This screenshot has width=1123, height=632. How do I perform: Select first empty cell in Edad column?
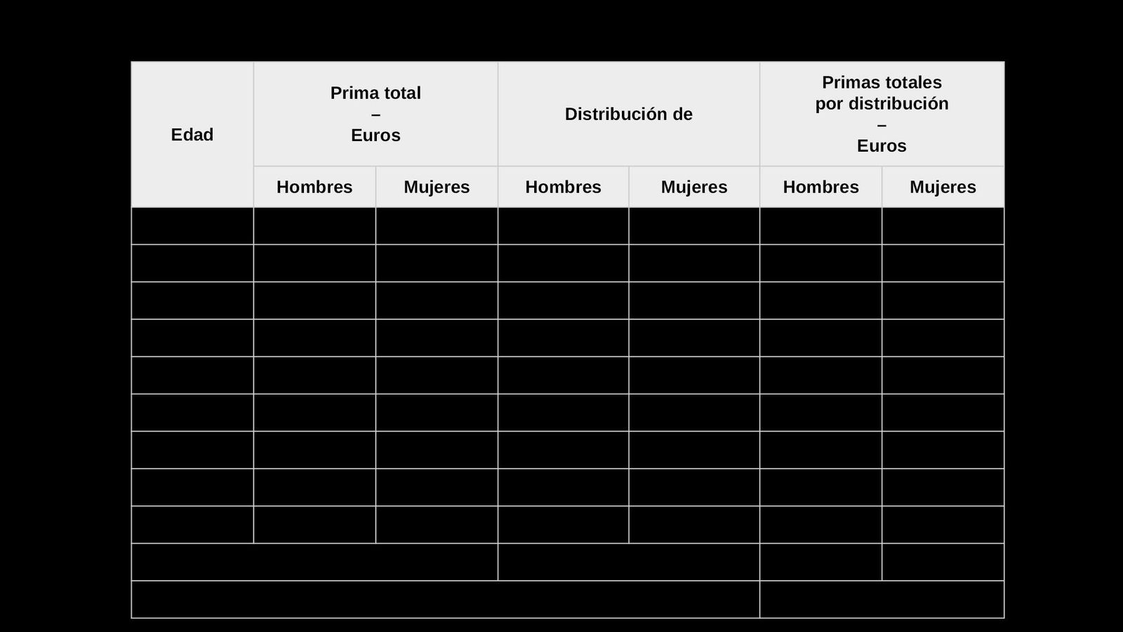(x=192, y=226)
